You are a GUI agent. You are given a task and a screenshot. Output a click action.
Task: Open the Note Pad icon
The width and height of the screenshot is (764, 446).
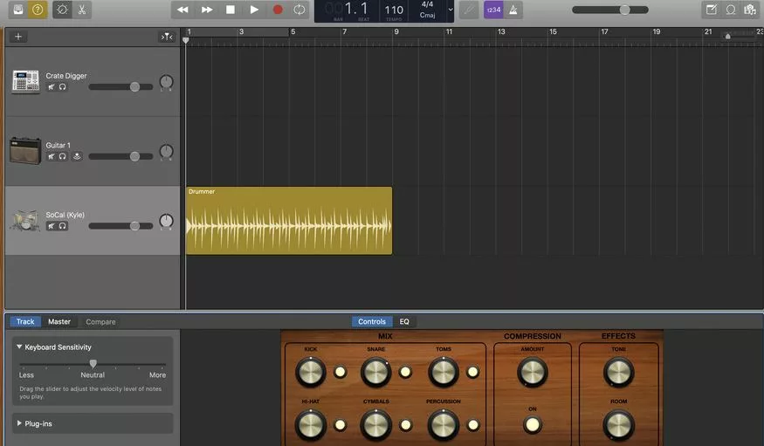pos(712,10)
